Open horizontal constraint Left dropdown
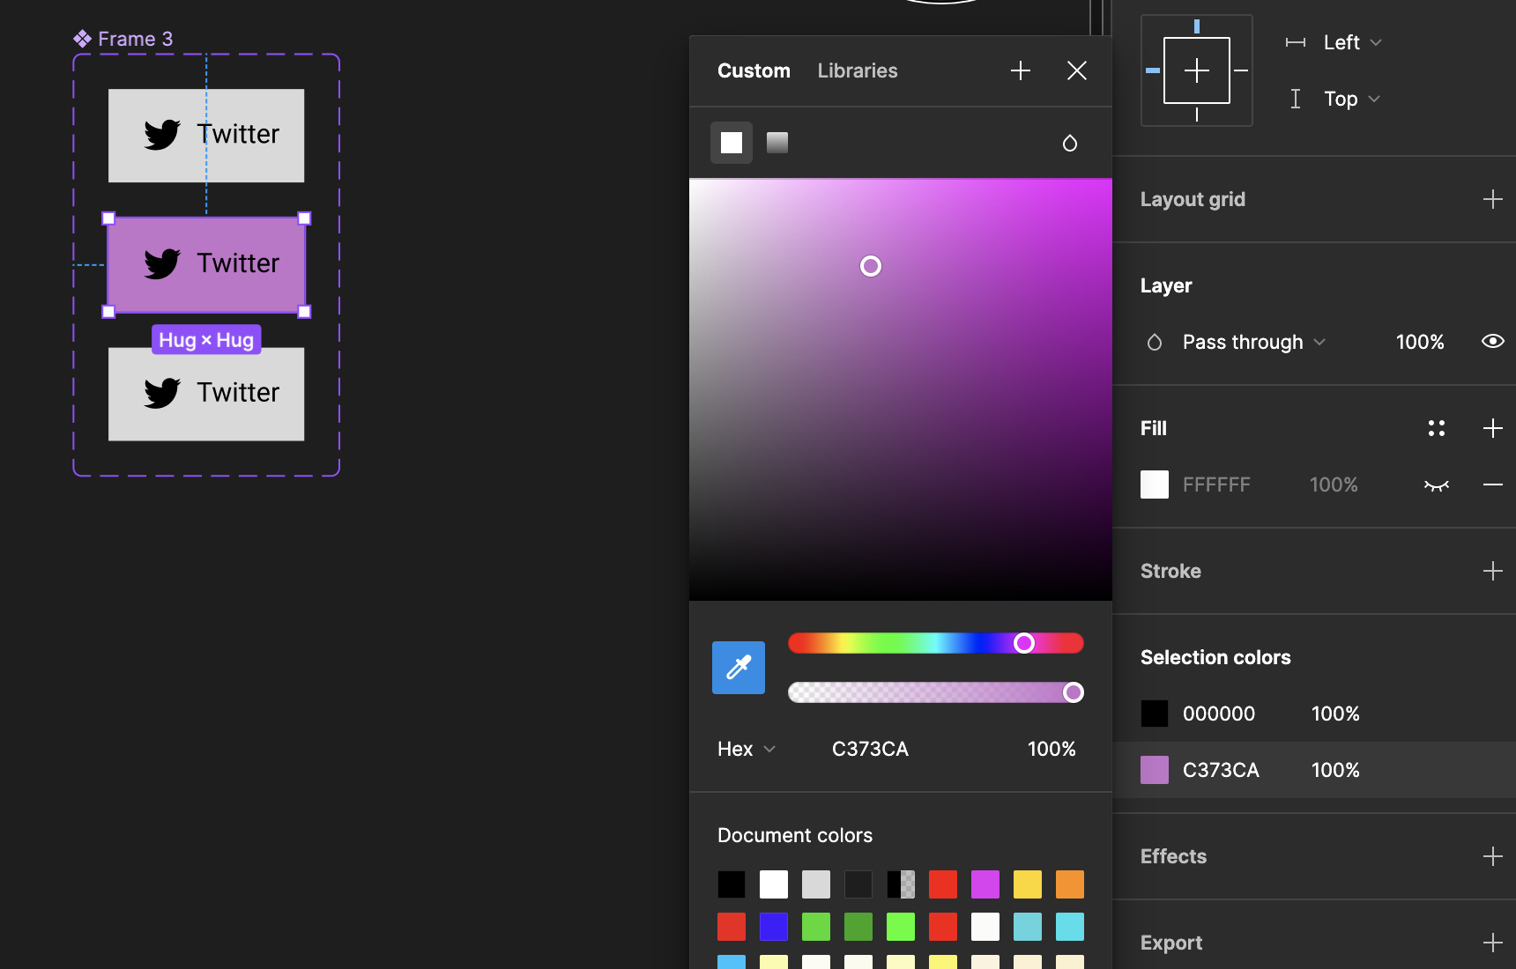The height and width of the screenshot is (969, 1516). tap(1352, 42)
